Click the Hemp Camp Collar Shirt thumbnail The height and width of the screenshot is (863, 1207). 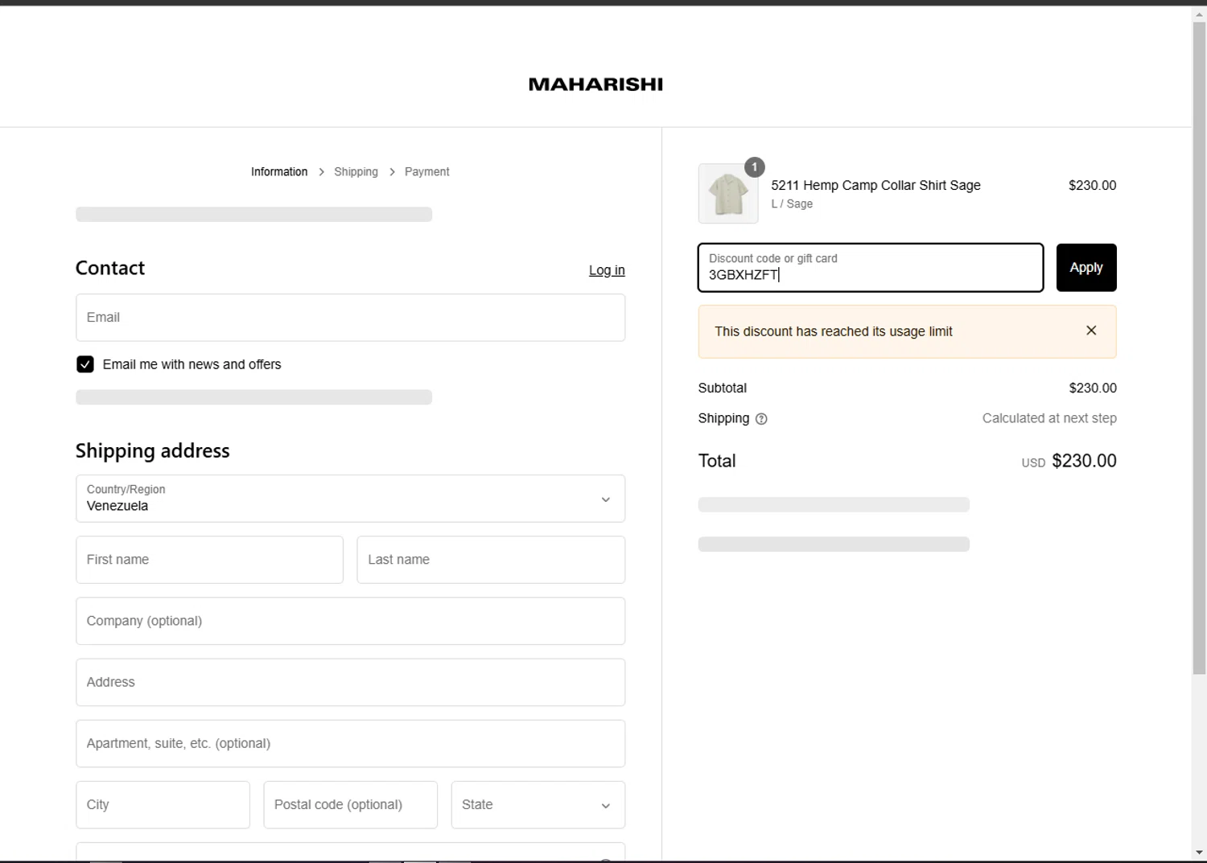coord(728,194)
